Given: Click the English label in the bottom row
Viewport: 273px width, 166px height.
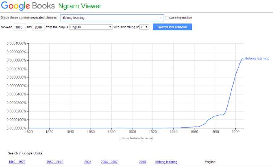Looking at the screenshot, I should tap(210, 162).
